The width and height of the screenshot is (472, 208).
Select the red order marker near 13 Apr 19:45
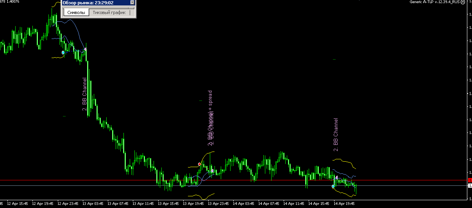click(x=199, y=164)
